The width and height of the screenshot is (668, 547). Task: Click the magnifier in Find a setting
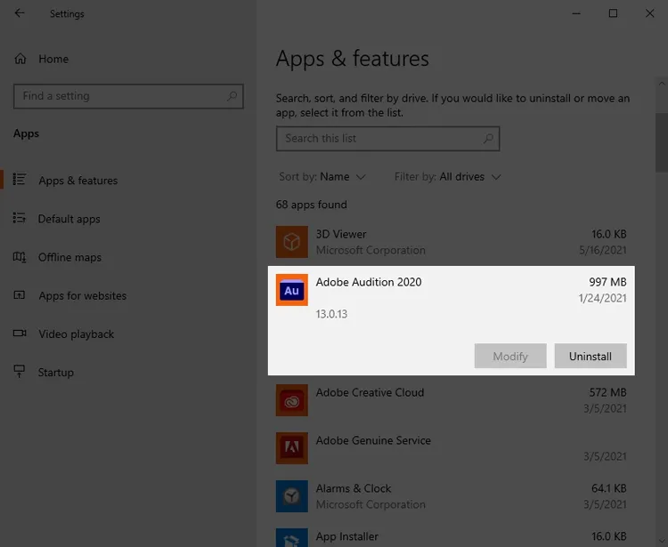232,96
